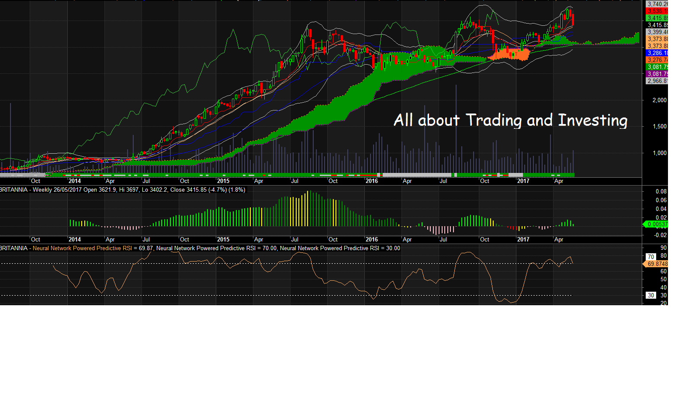Screen dimensions: 699x393
Task: Select the blue 3,286 price label
Action: tap(657, 53)
